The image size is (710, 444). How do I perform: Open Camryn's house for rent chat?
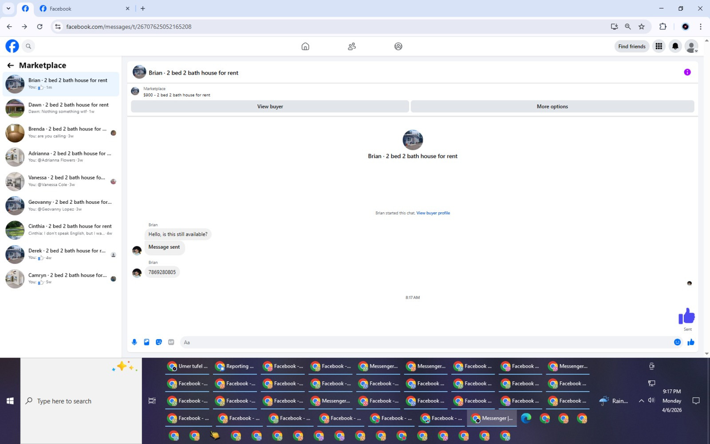pos(61,278)
